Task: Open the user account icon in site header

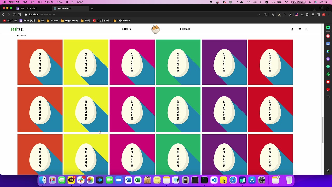Action: (x=292, y=29)
